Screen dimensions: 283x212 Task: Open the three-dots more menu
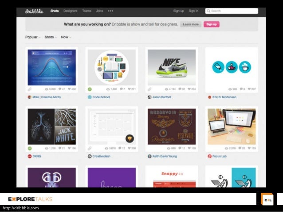point(110,11)
